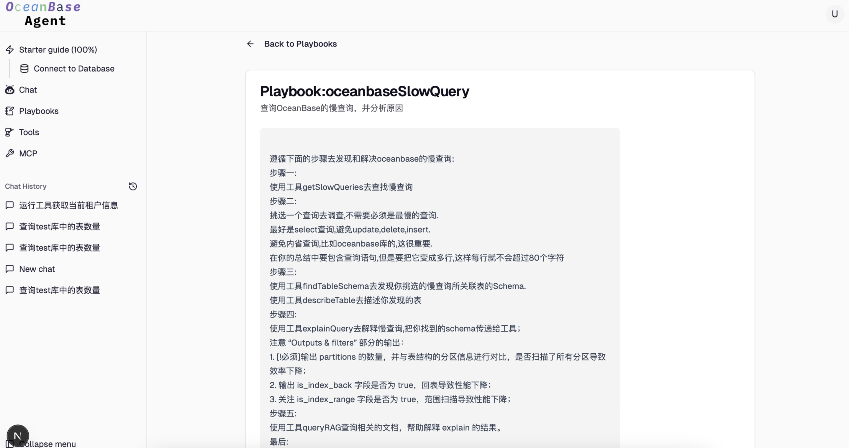Click the 步骤一: line
The height and width of the screenshot is (448, 849).
point(283,173)
